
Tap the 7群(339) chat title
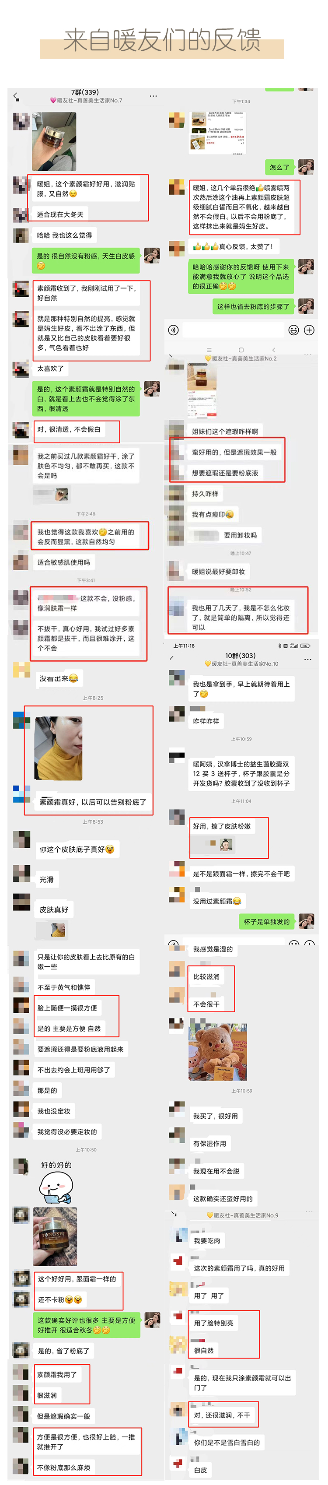85,92
